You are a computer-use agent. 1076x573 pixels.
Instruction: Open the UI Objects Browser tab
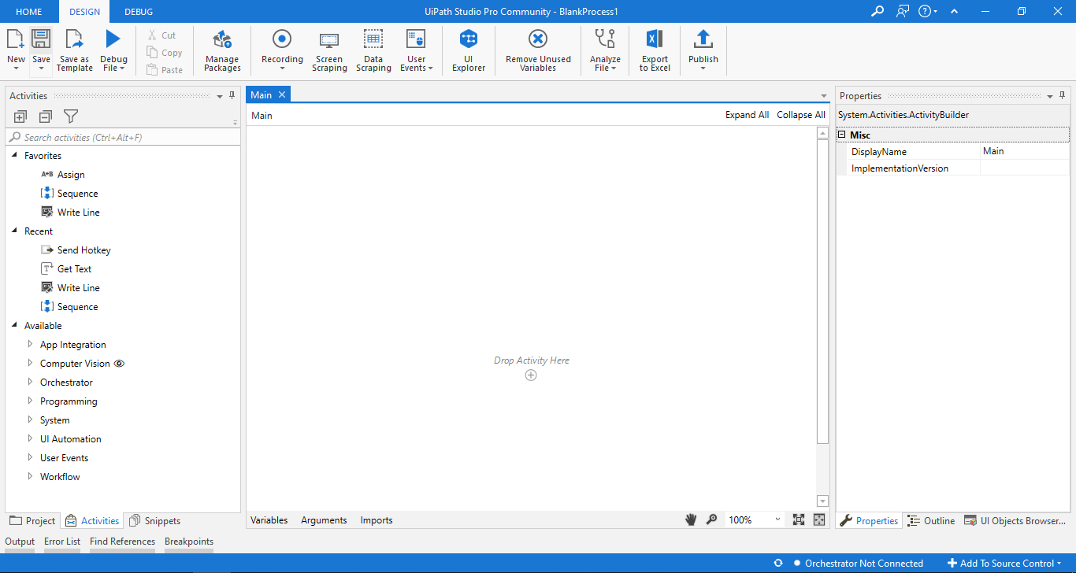(x=1015, y=520)
